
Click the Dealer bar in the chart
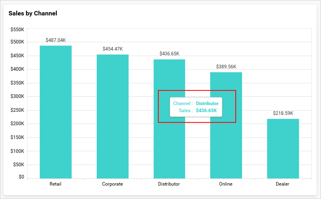283,148
